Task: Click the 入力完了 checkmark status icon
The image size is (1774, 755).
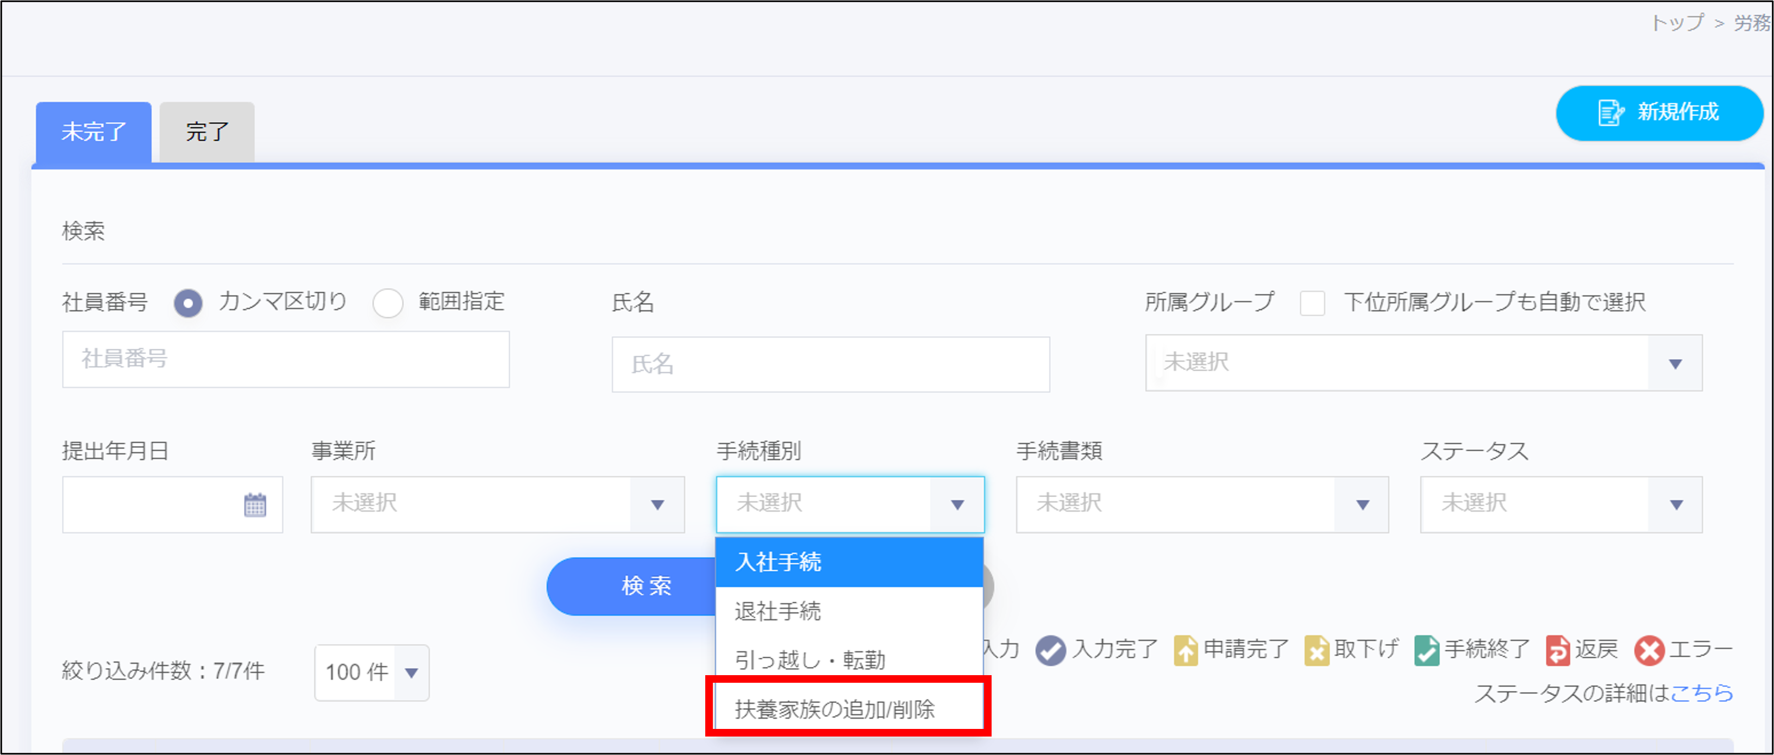Action: click(1050, 650)
